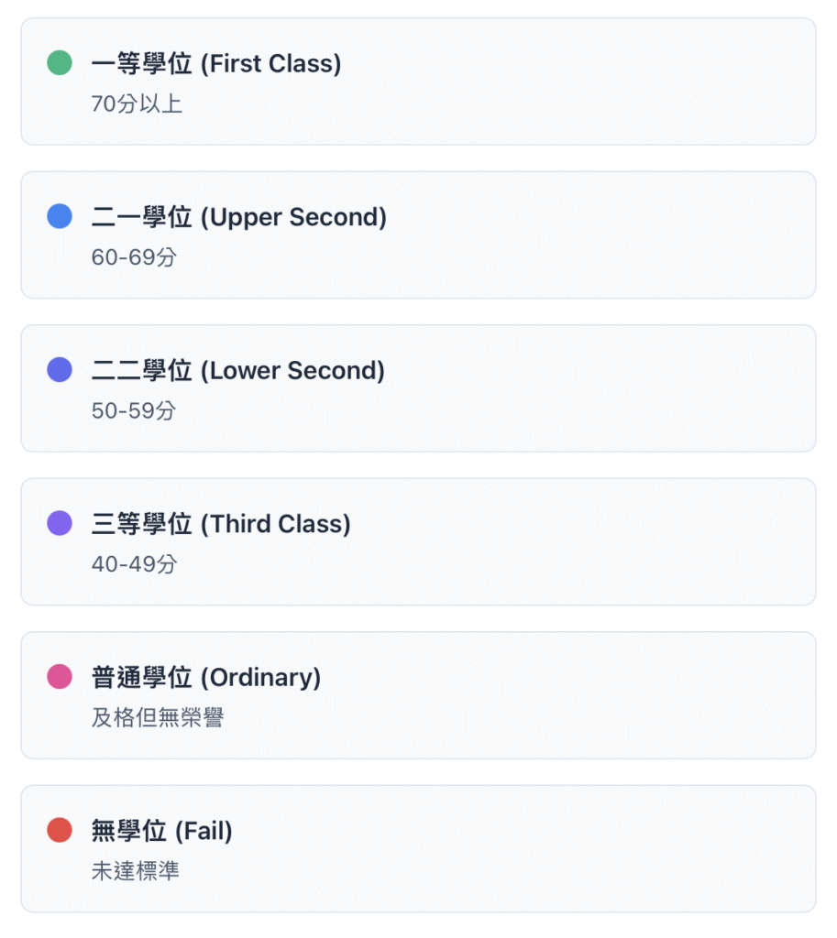Viewport: 837px width, 938px height.
Task: Click the purple dot beside Third Class
Action: [60, 524]
